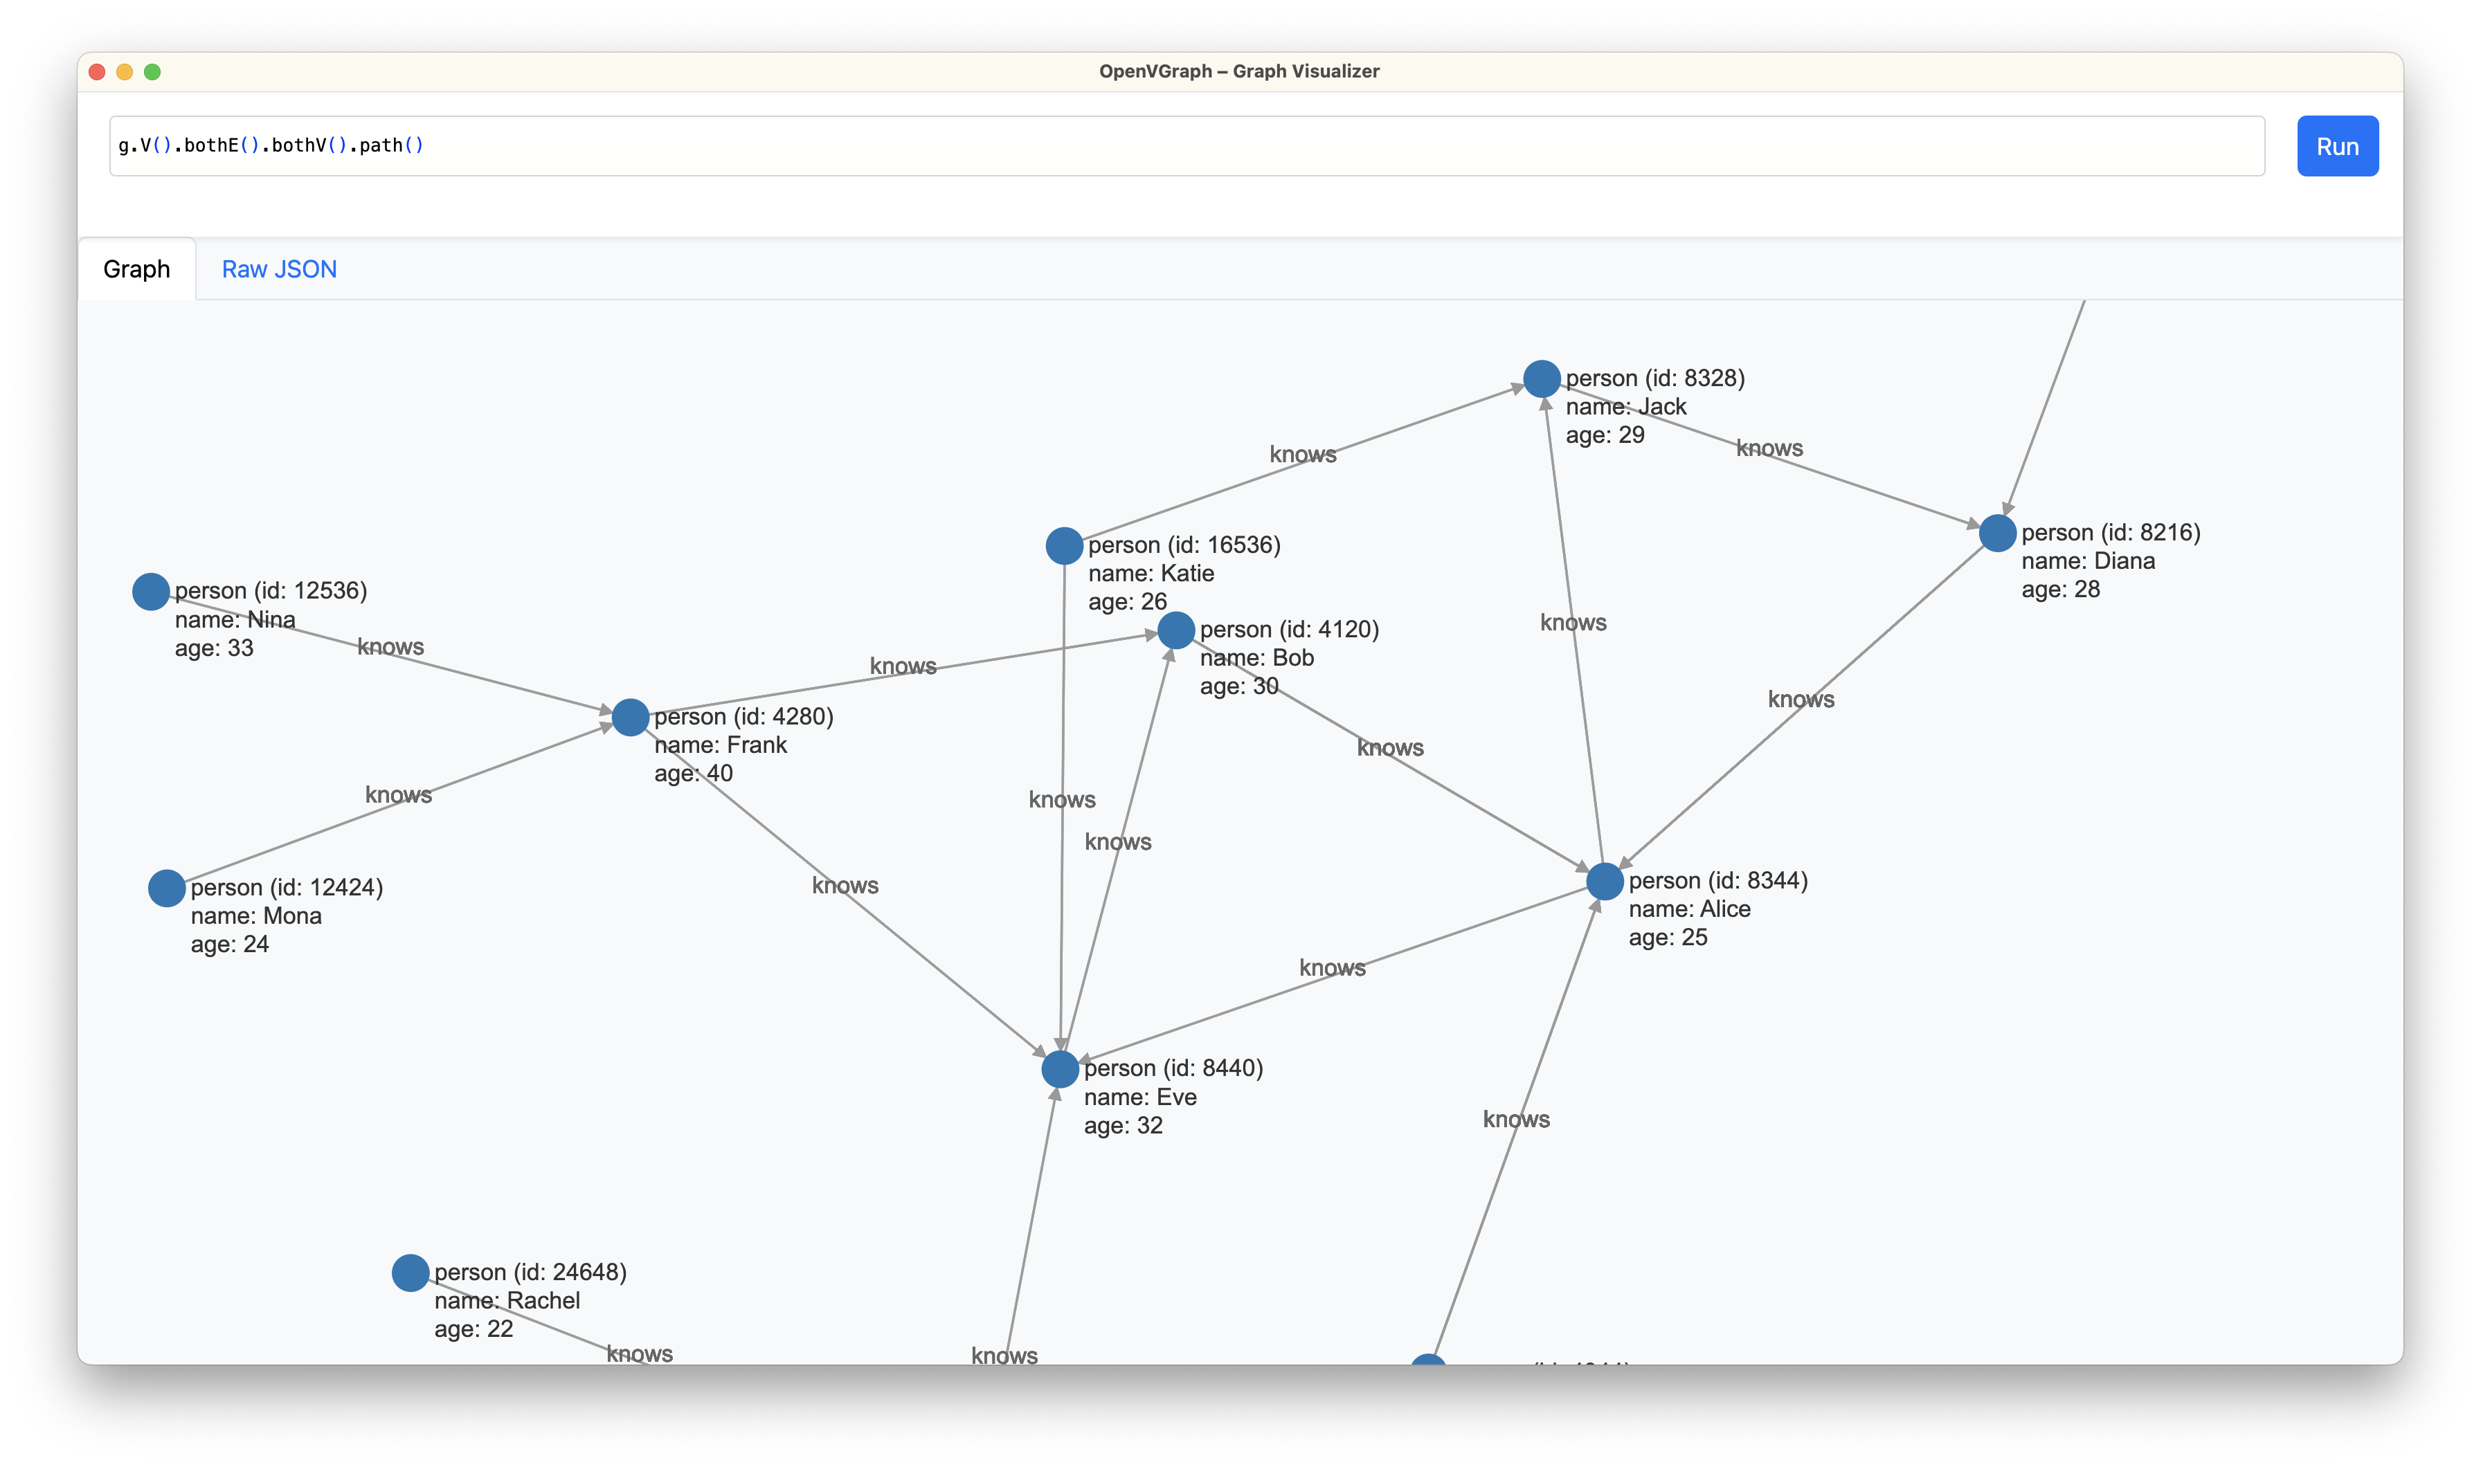Viewport: 2481px width, 1467px height.
Task: Click the knows edge from Jack to Diana
Action: tap(1768, 448)
